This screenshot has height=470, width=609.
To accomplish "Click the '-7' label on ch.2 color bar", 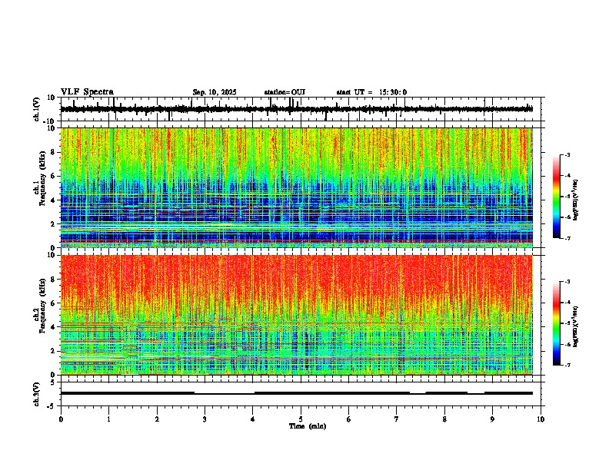I will (x=567, y=365).
